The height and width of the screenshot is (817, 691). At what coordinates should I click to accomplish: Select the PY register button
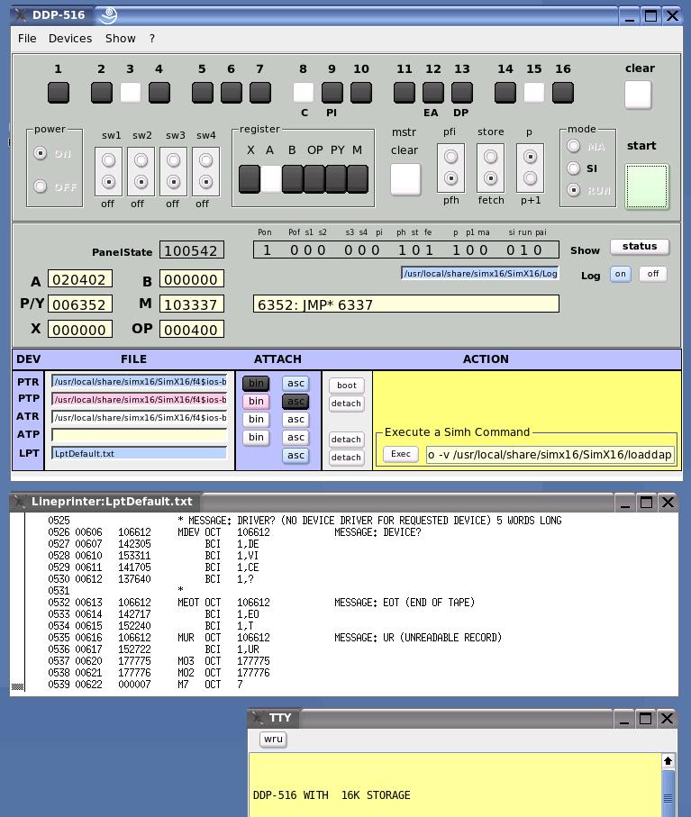tap(336, 178)
